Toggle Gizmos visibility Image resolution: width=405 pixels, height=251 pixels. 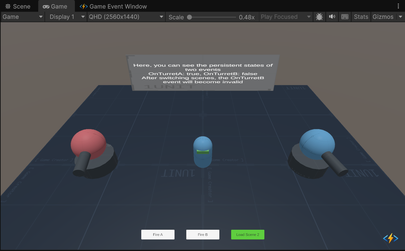(x=383, y=17)
